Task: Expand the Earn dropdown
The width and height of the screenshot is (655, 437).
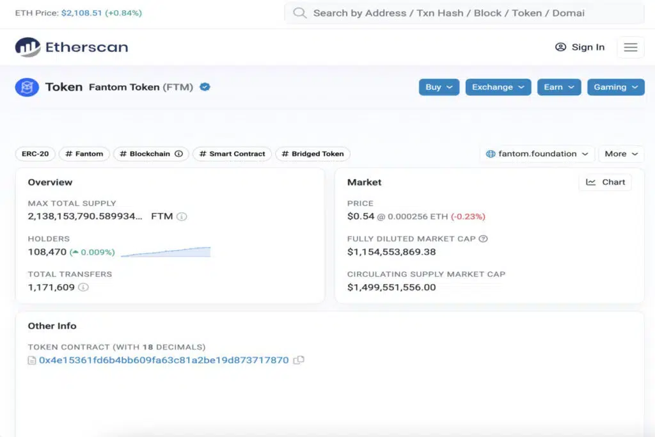Action: [x=559, y=87]
